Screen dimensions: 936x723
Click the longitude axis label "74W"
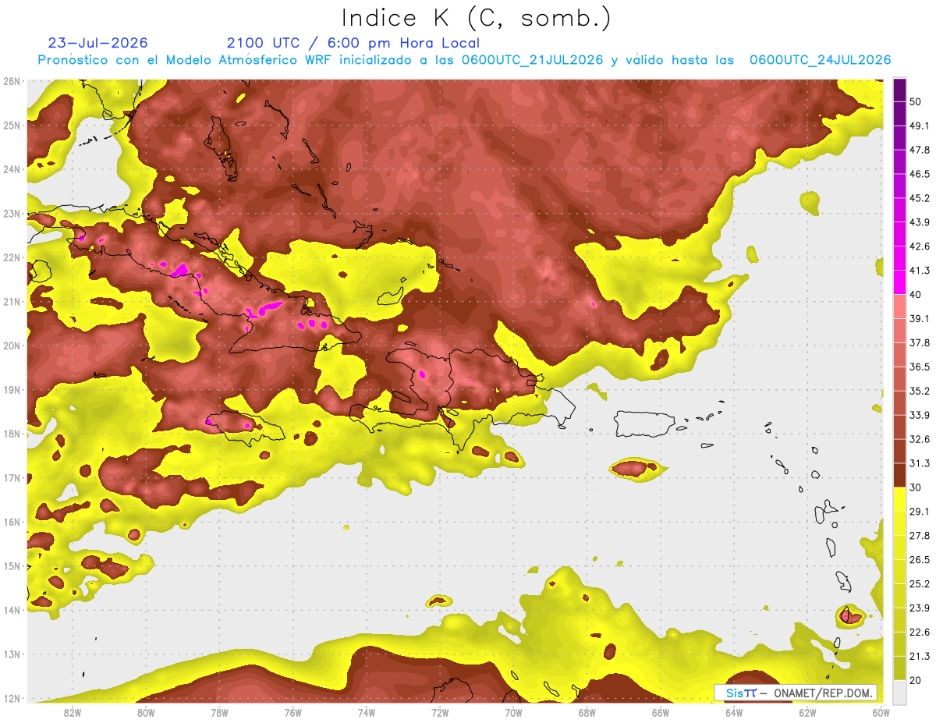(367, 713)
